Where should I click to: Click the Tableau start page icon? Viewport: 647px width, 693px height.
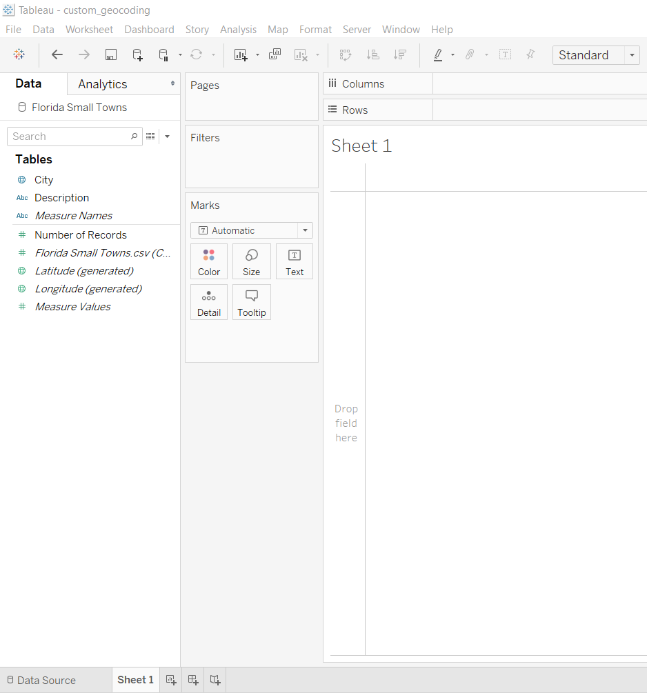coord(19,54)
